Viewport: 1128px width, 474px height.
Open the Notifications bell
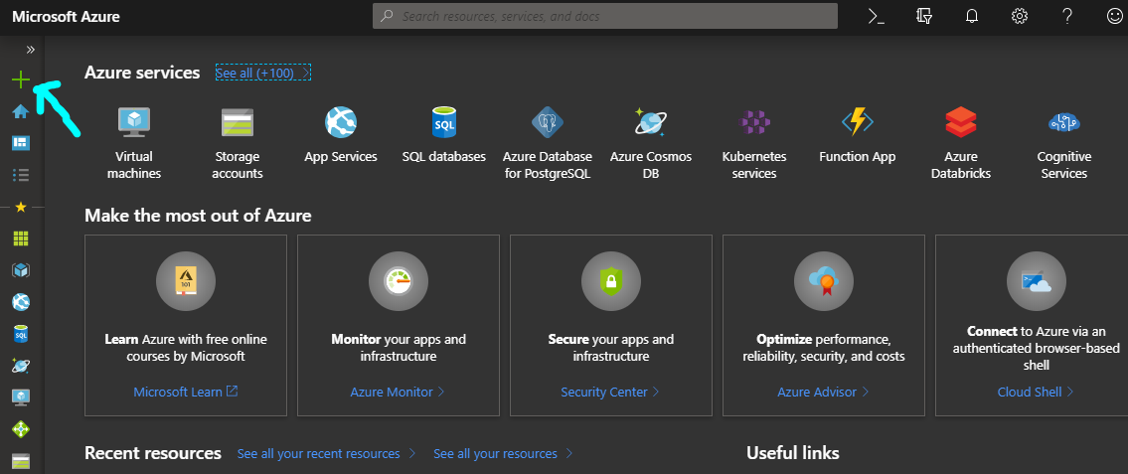click(x=972, y=16)
